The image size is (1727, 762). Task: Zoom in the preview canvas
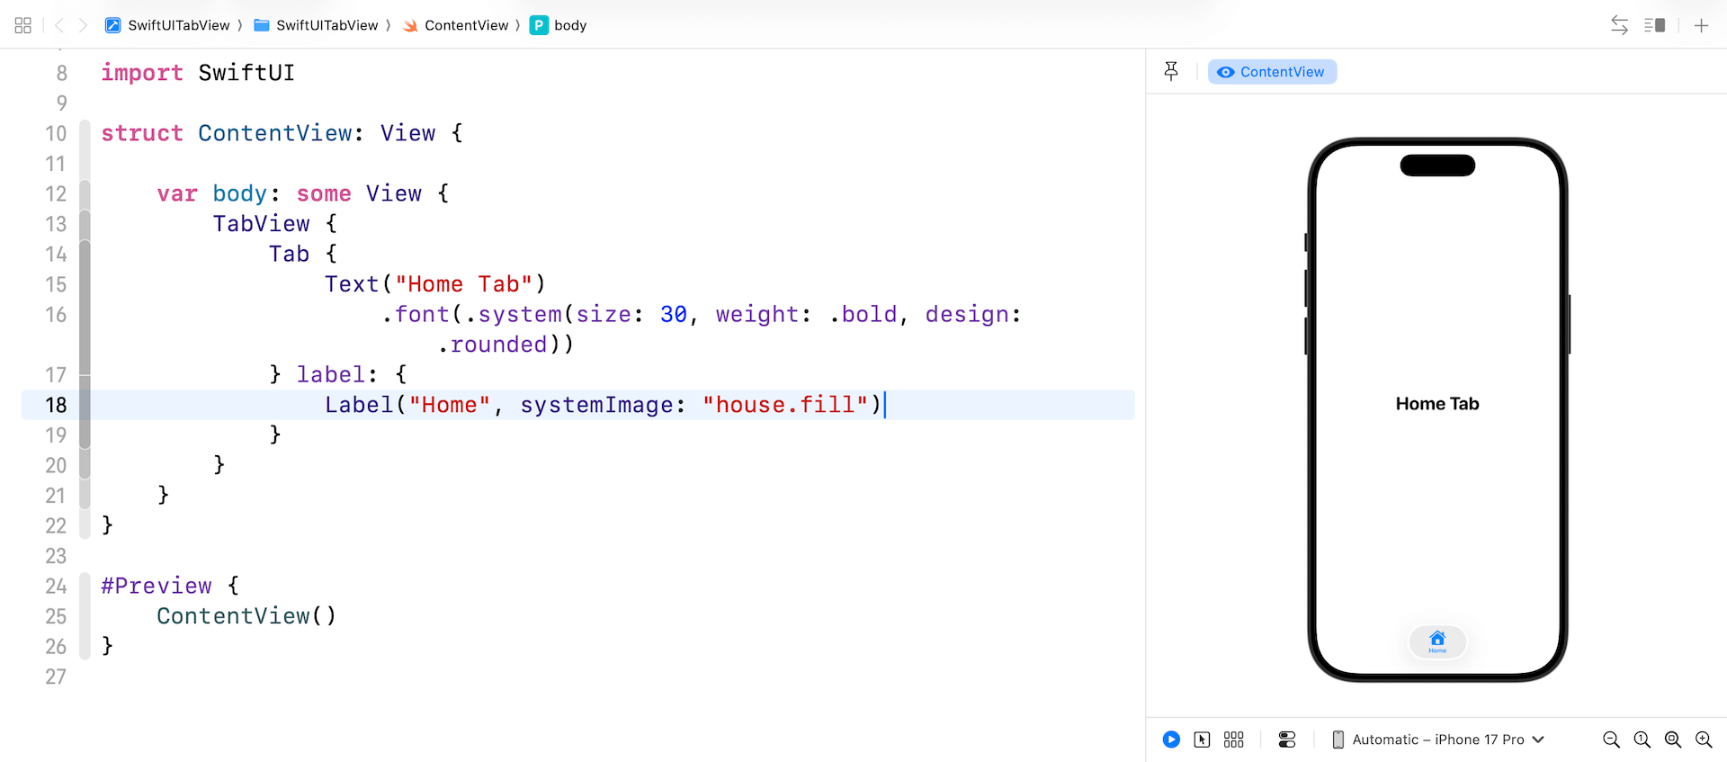(1704, 740)
